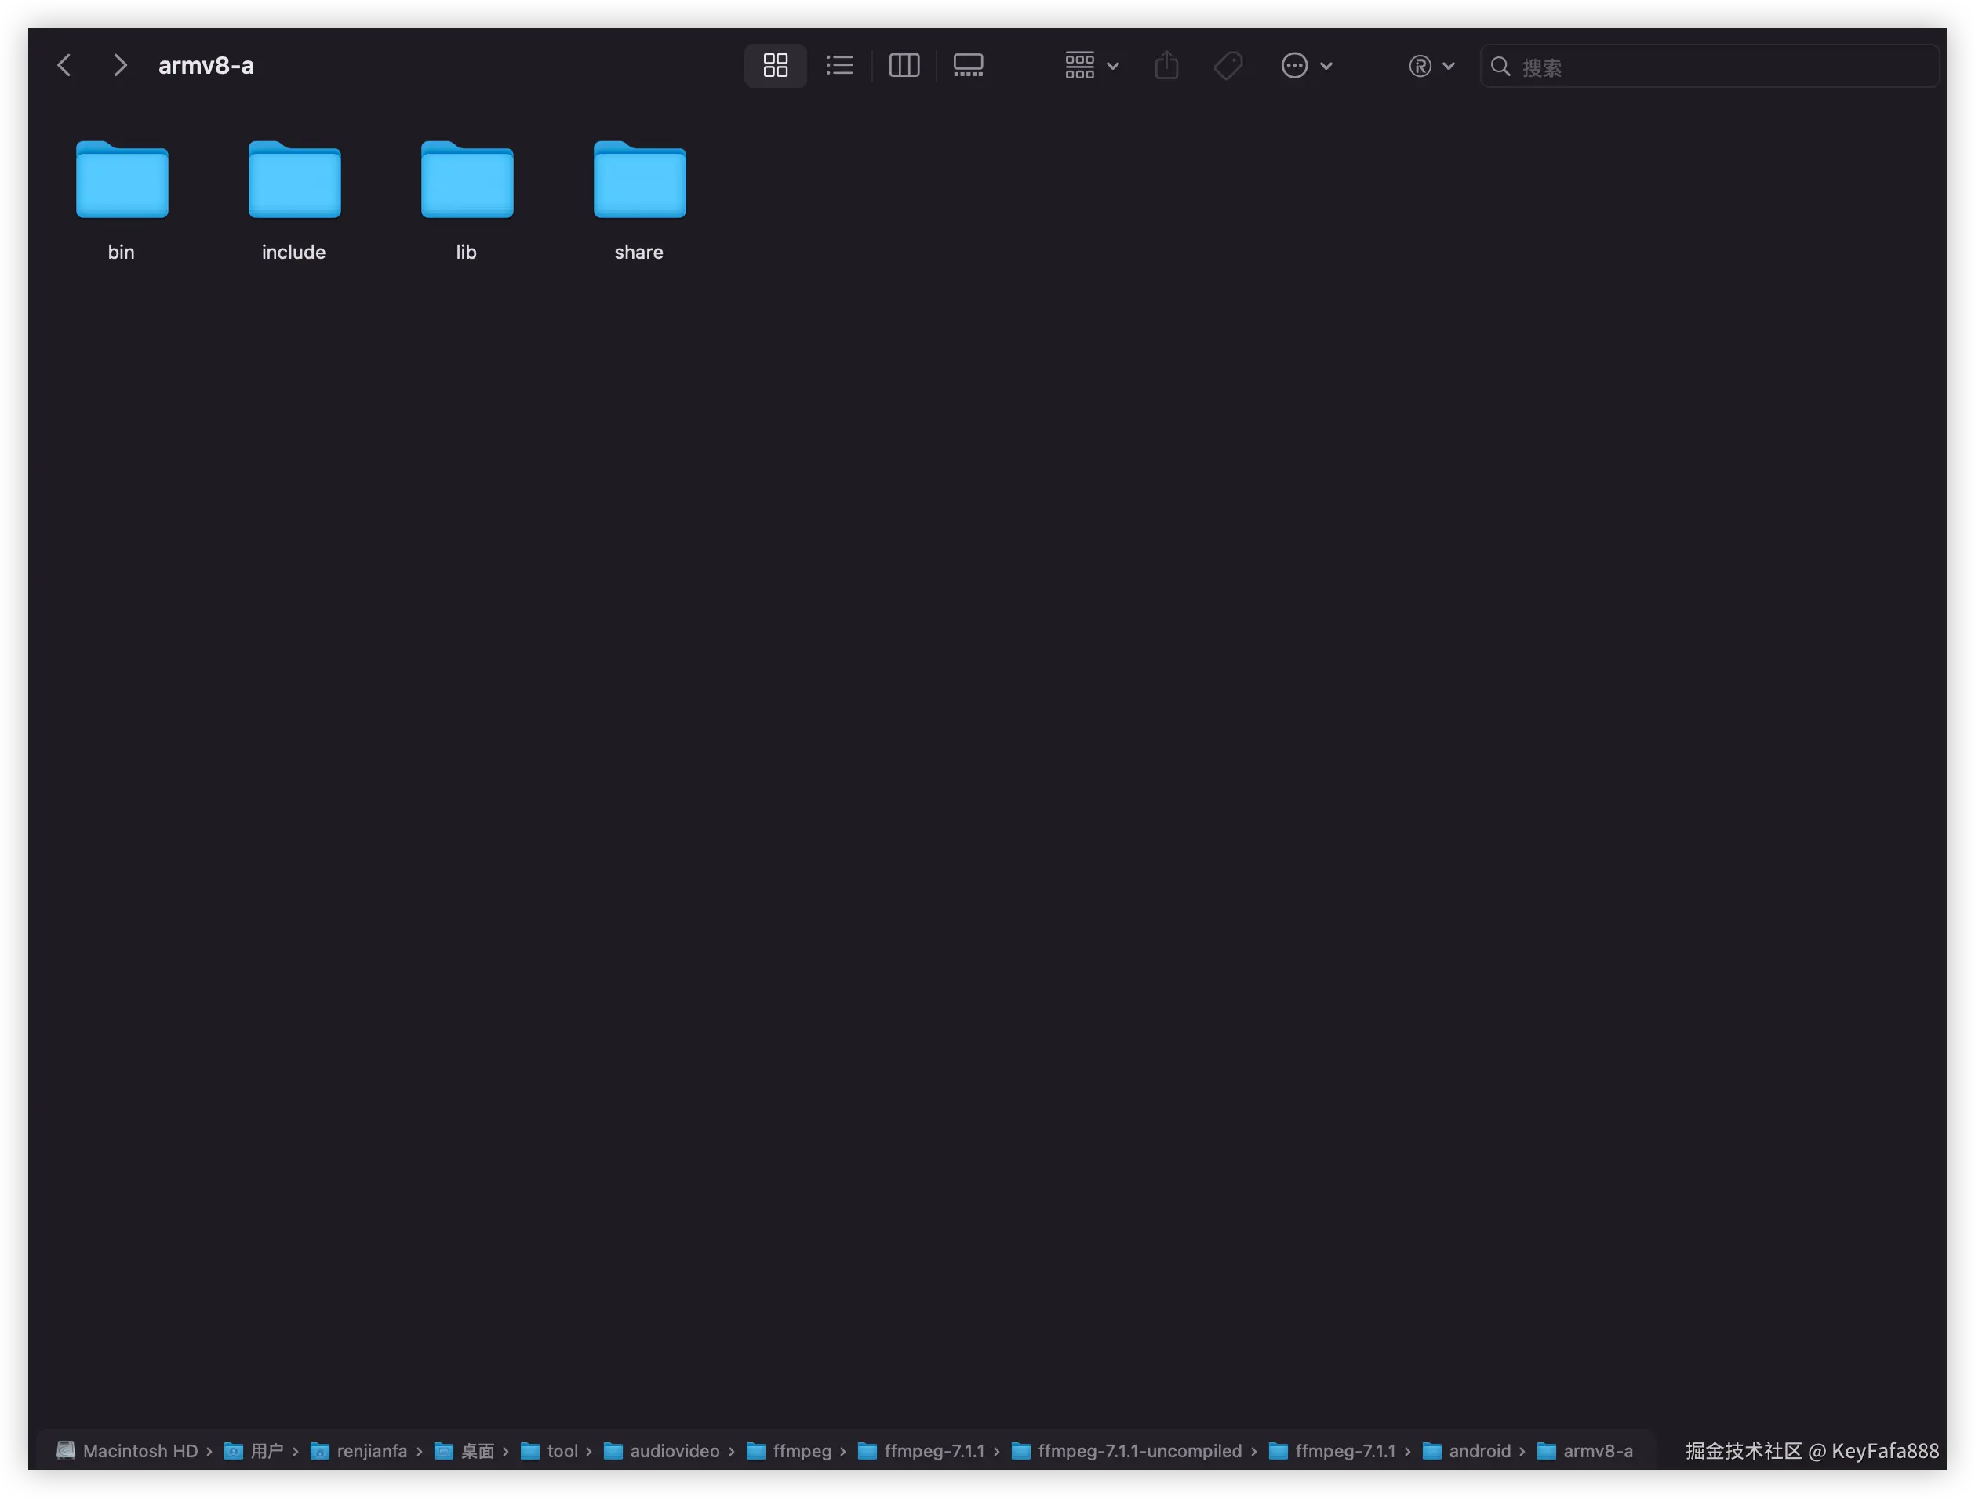Switch to gallery view

click(x=968, y=65)
